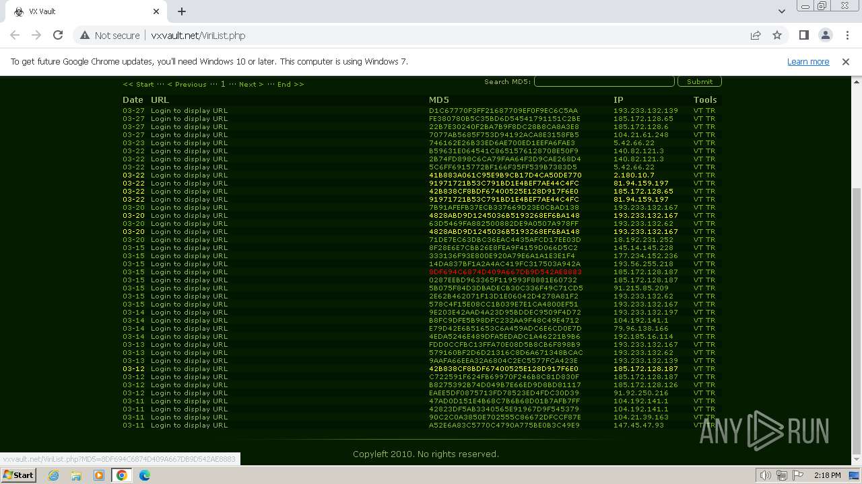Open File Explorer from taskbar
Image resolution: width=862 pixels, height=484 pixels.
click(x=76, y=475)
